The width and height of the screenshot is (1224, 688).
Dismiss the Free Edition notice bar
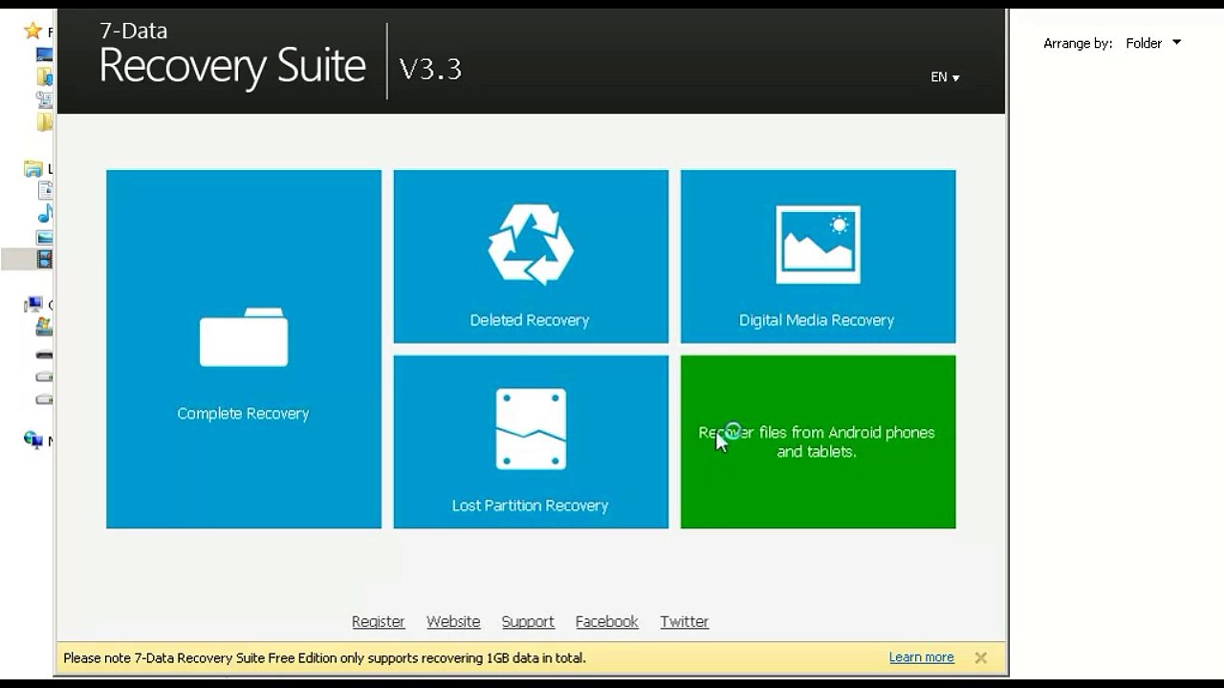tap(980, 657)
